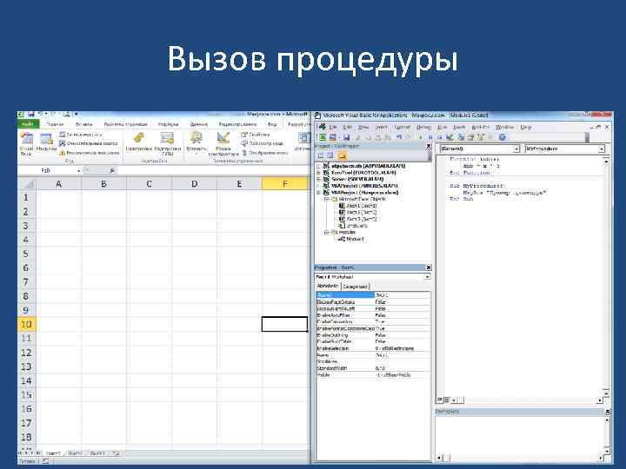
Task: Switch to the Data ribbon tab
Action: point(198,124)
